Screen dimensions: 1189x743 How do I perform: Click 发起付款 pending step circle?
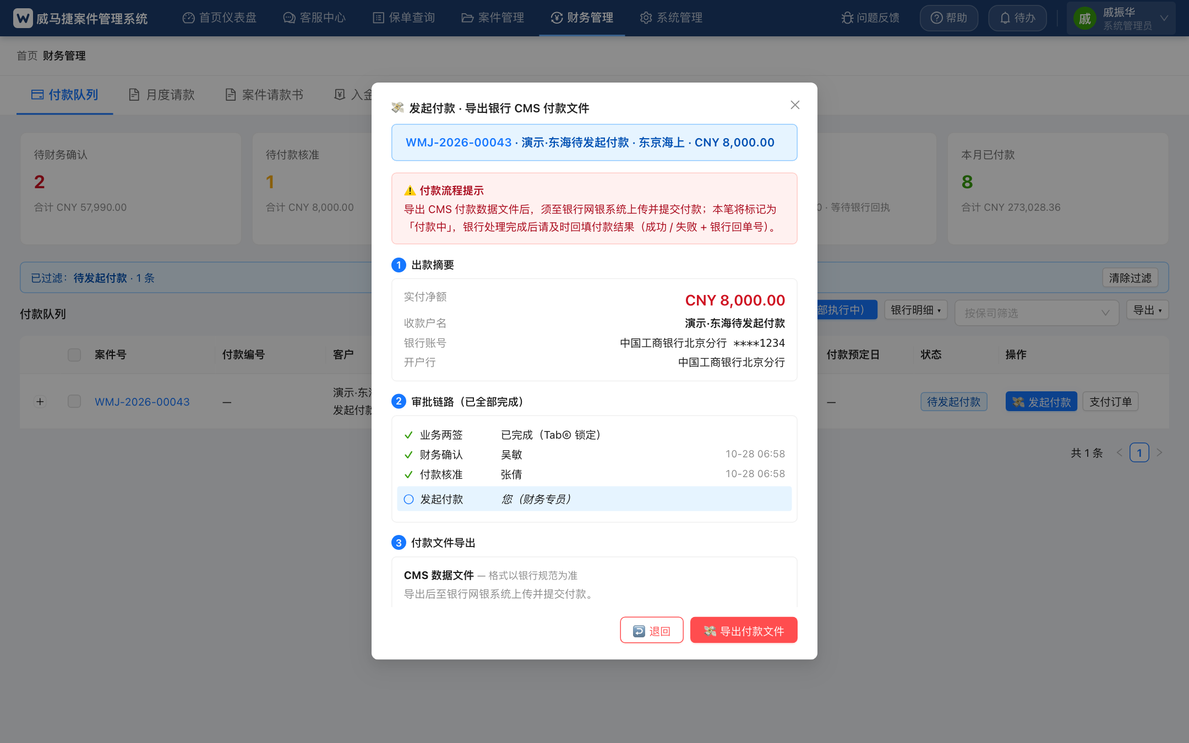tap(408, 499)
